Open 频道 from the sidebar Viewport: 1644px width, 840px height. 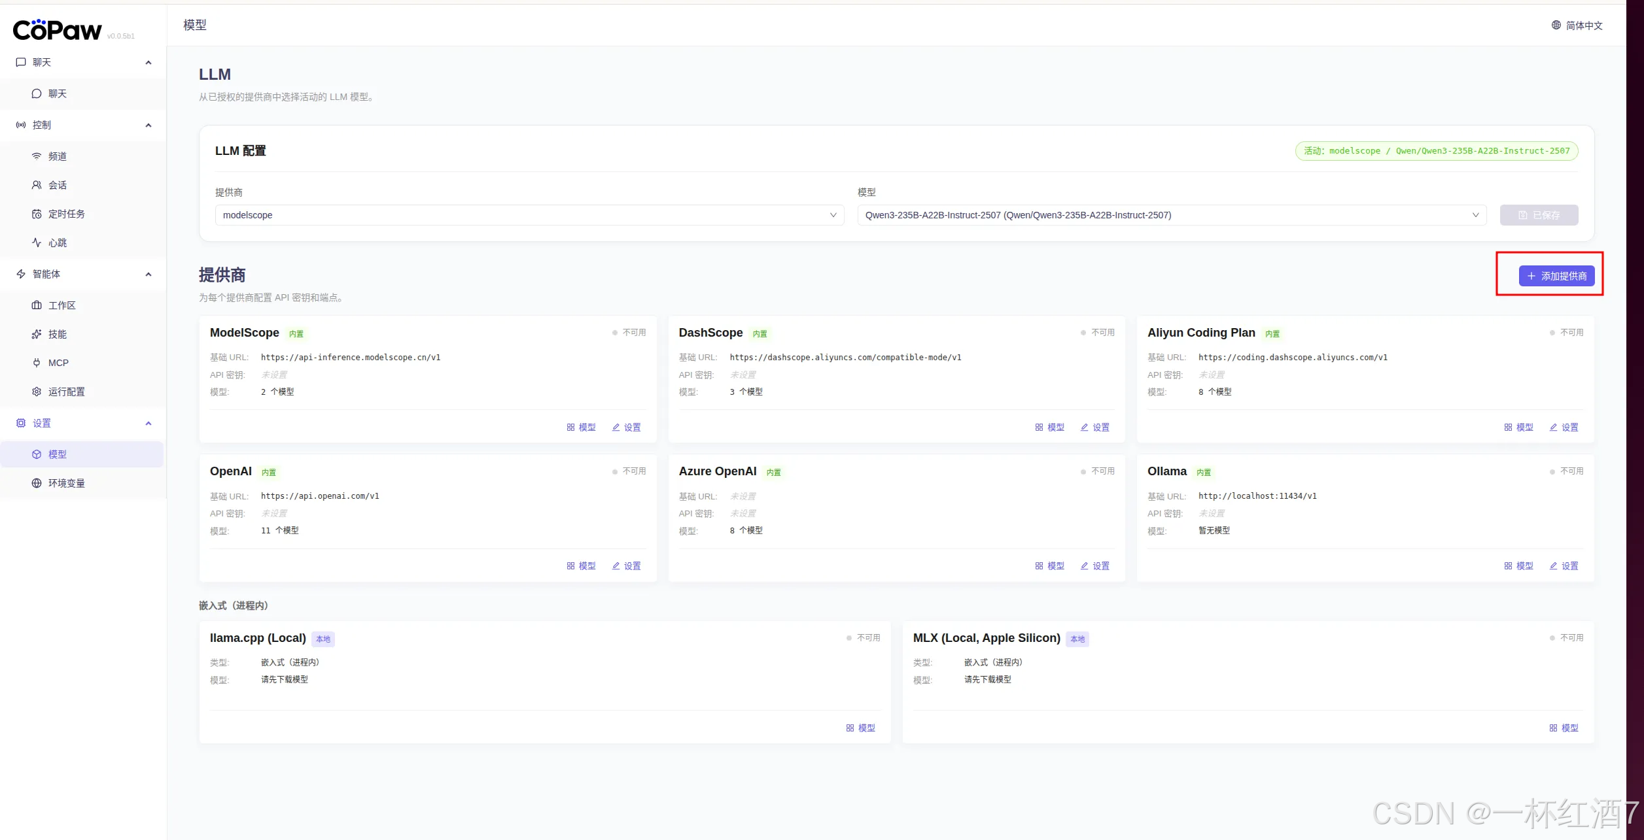click(x=57, y=156)
